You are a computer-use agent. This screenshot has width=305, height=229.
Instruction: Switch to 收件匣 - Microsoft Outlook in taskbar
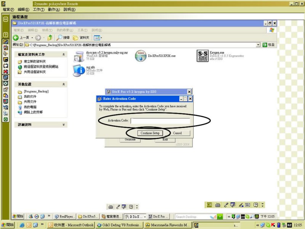[x=71, y=225]
